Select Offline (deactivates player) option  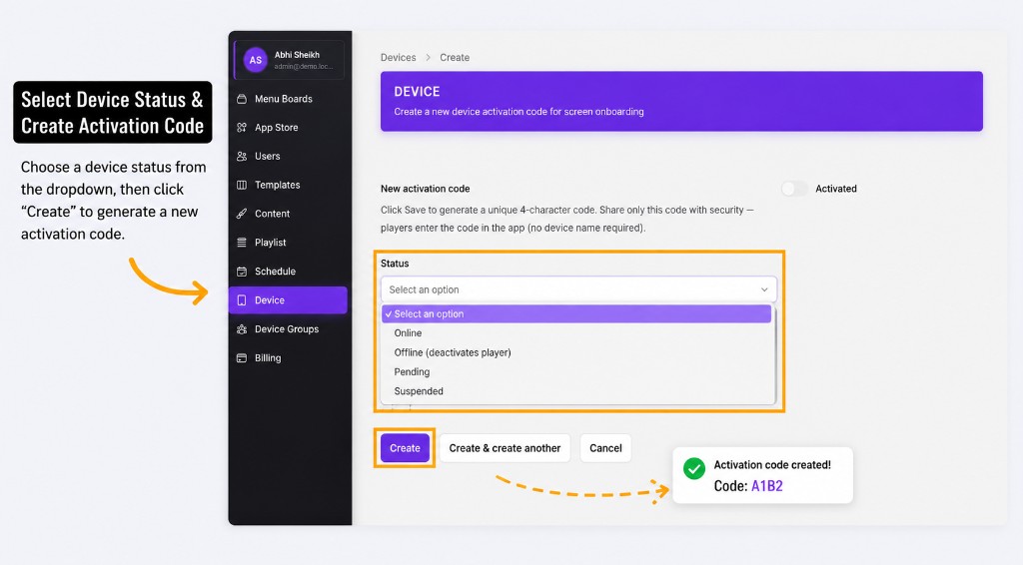click(x=453, y=352)
